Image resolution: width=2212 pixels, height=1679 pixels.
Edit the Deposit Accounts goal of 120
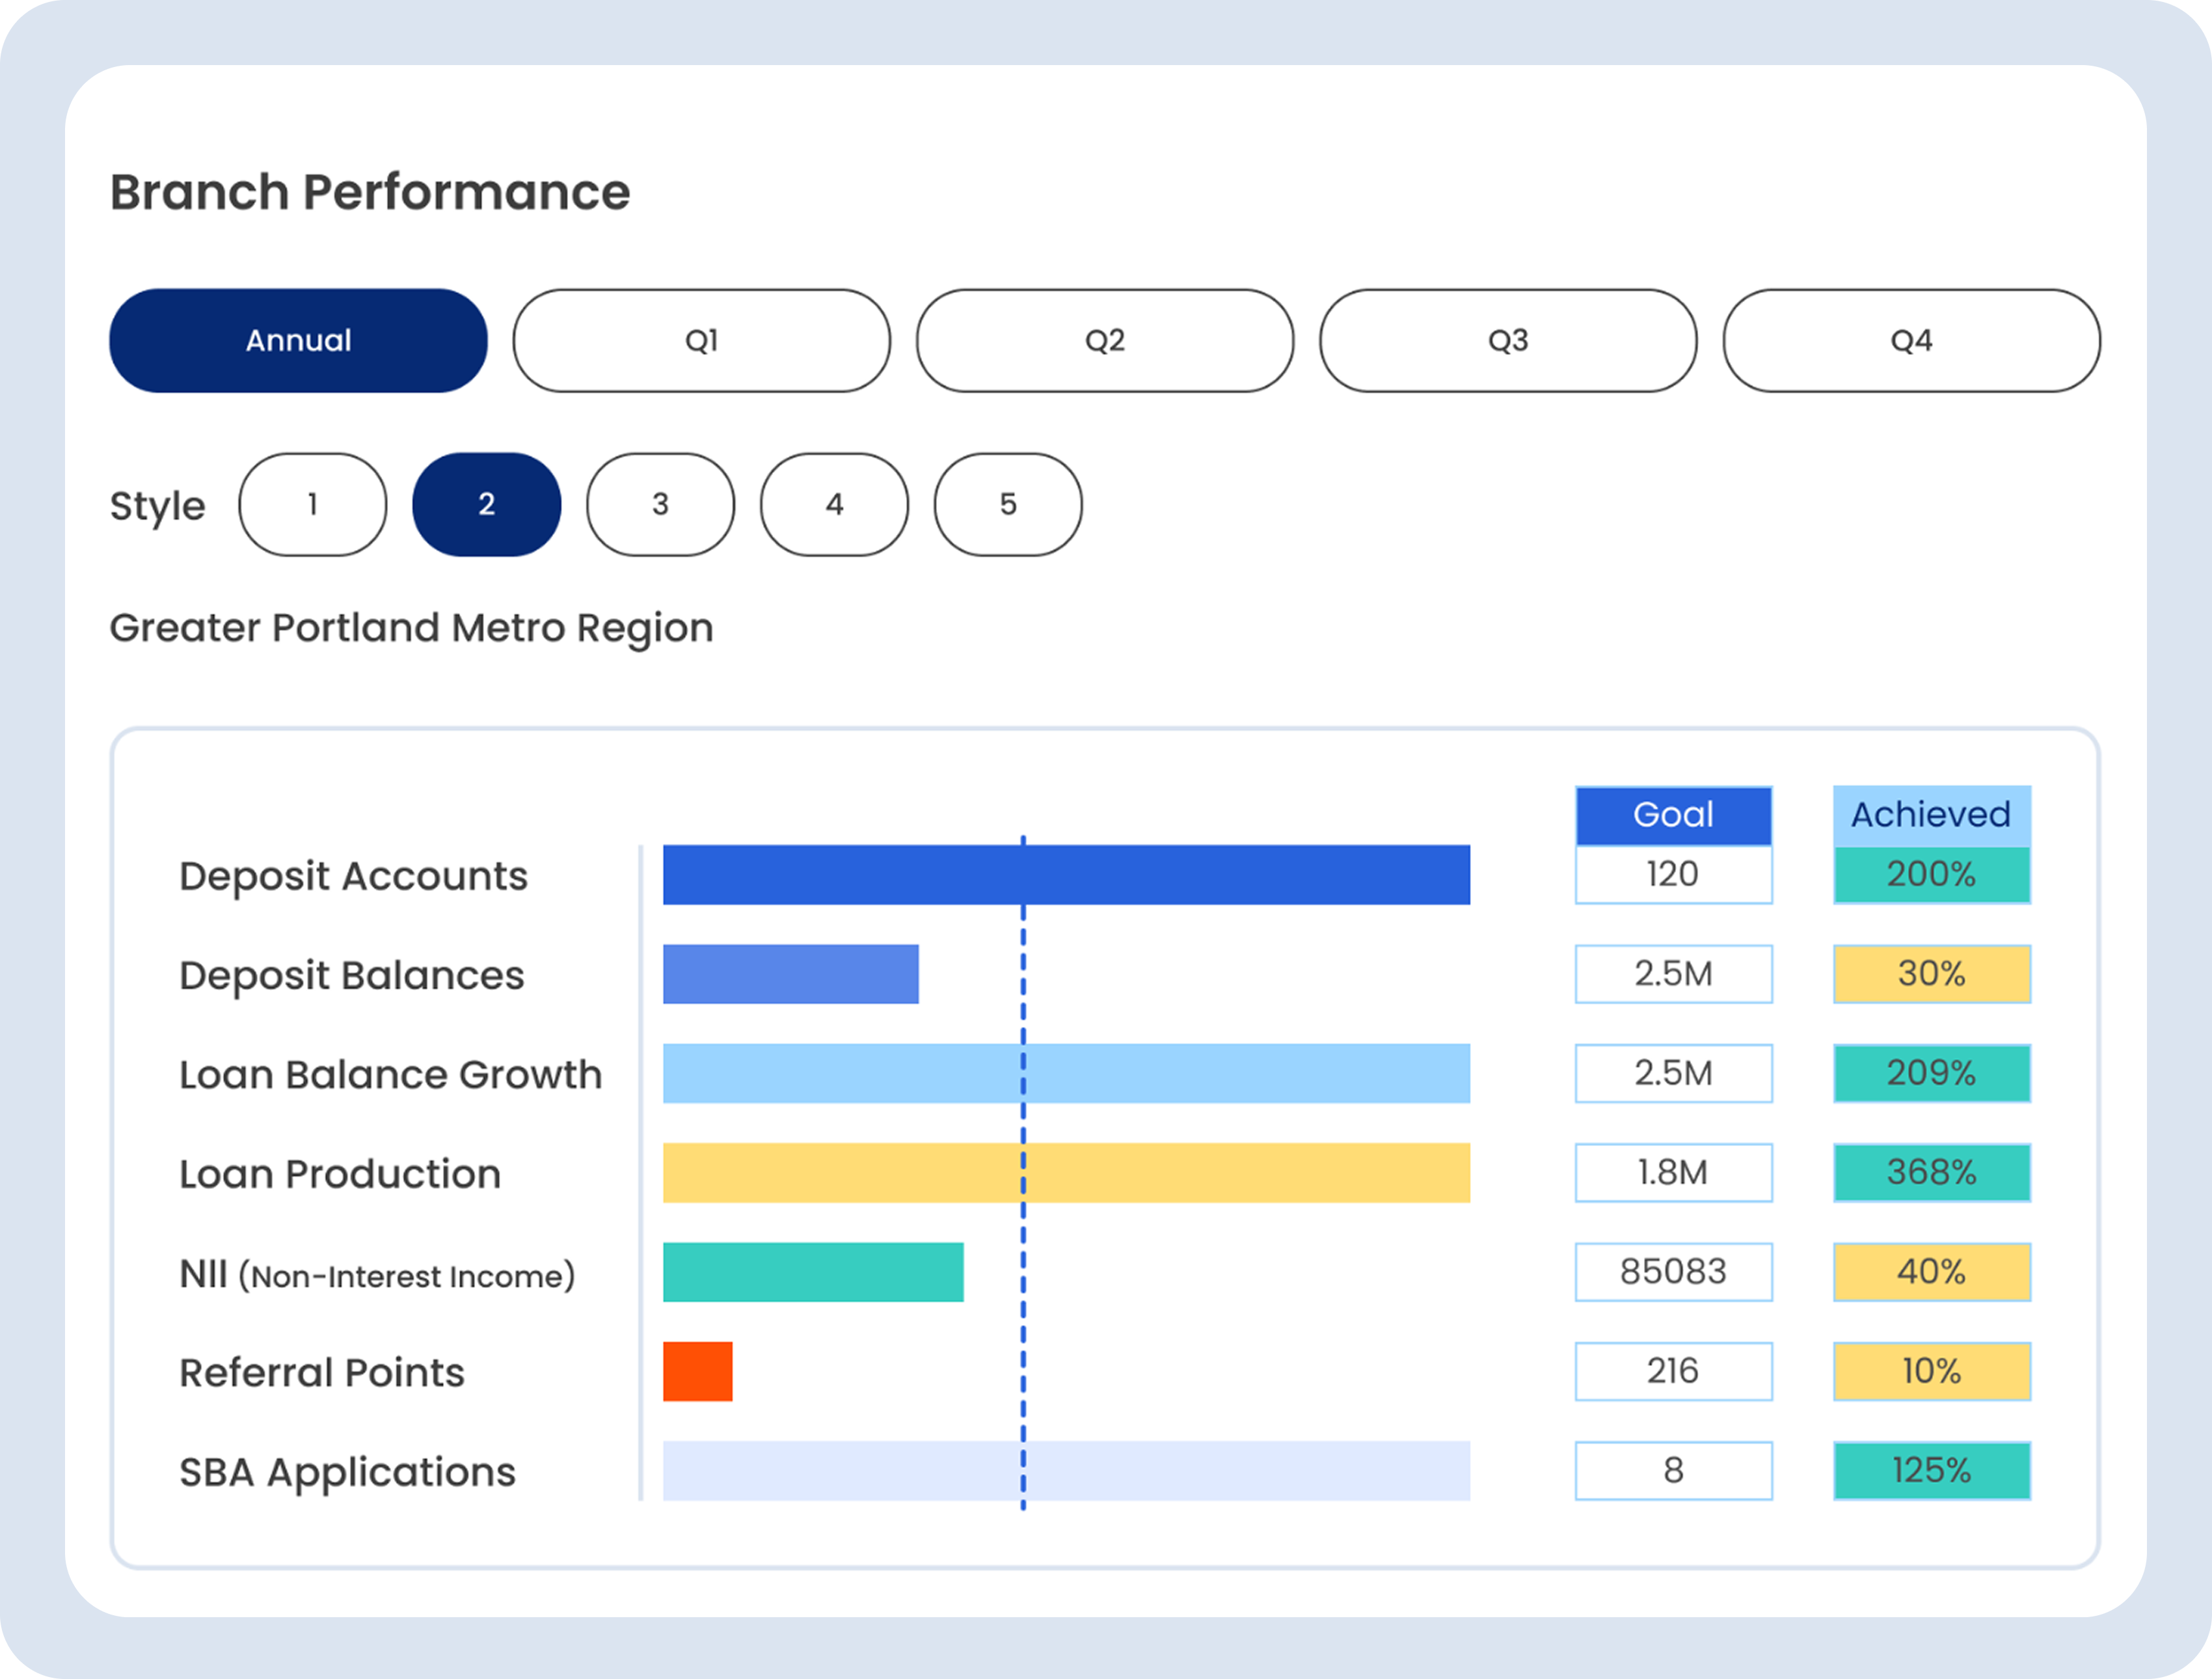(x=1673, y=873)
